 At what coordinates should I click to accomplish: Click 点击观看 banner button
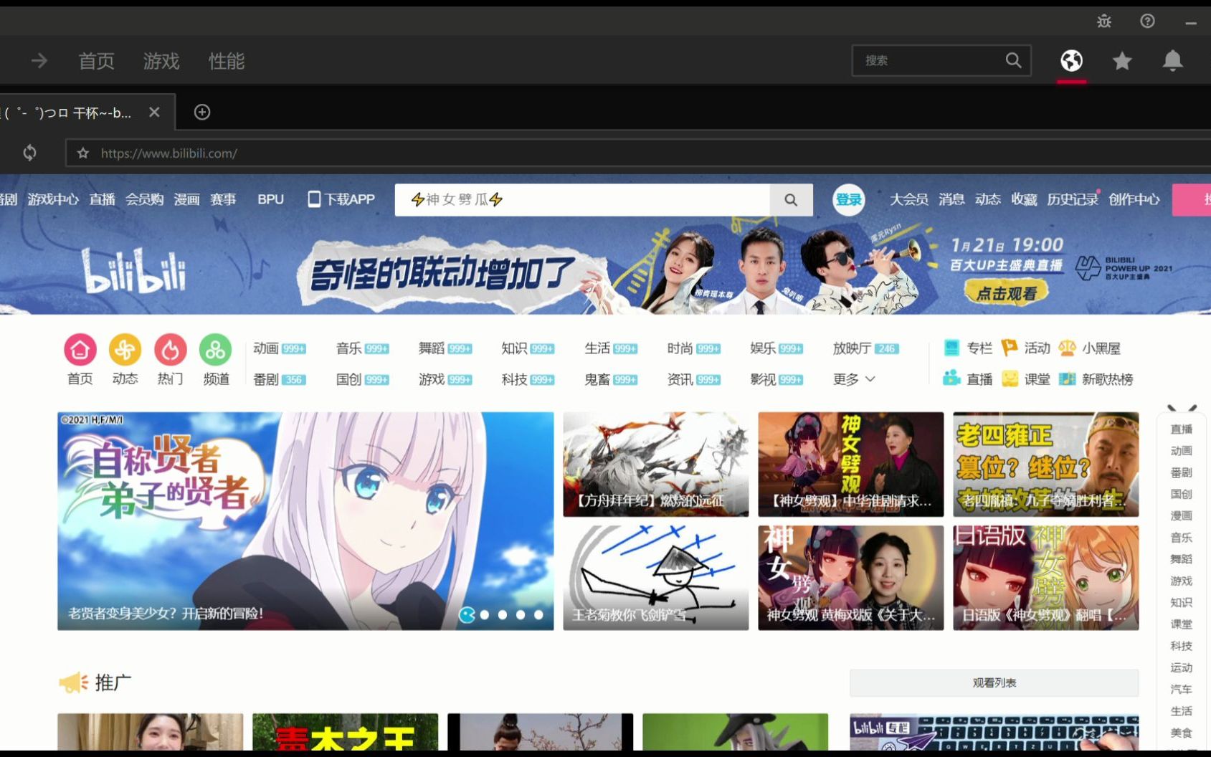[x=1006, y=292]
